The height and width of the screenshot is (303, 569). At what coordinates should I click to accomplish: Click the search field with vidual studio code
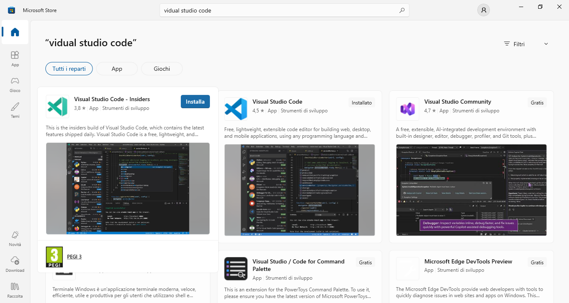click(284, 10)
